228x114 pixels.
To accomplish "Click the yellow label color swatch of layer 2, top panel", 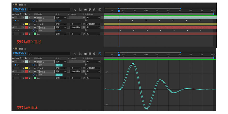I will 26,24.
